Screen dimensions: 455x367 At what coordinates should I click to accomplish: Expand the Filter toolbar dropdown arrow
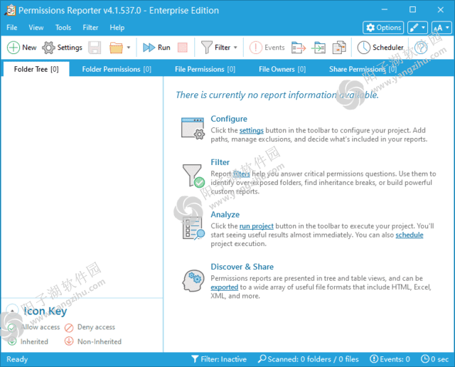click(235, 48)
